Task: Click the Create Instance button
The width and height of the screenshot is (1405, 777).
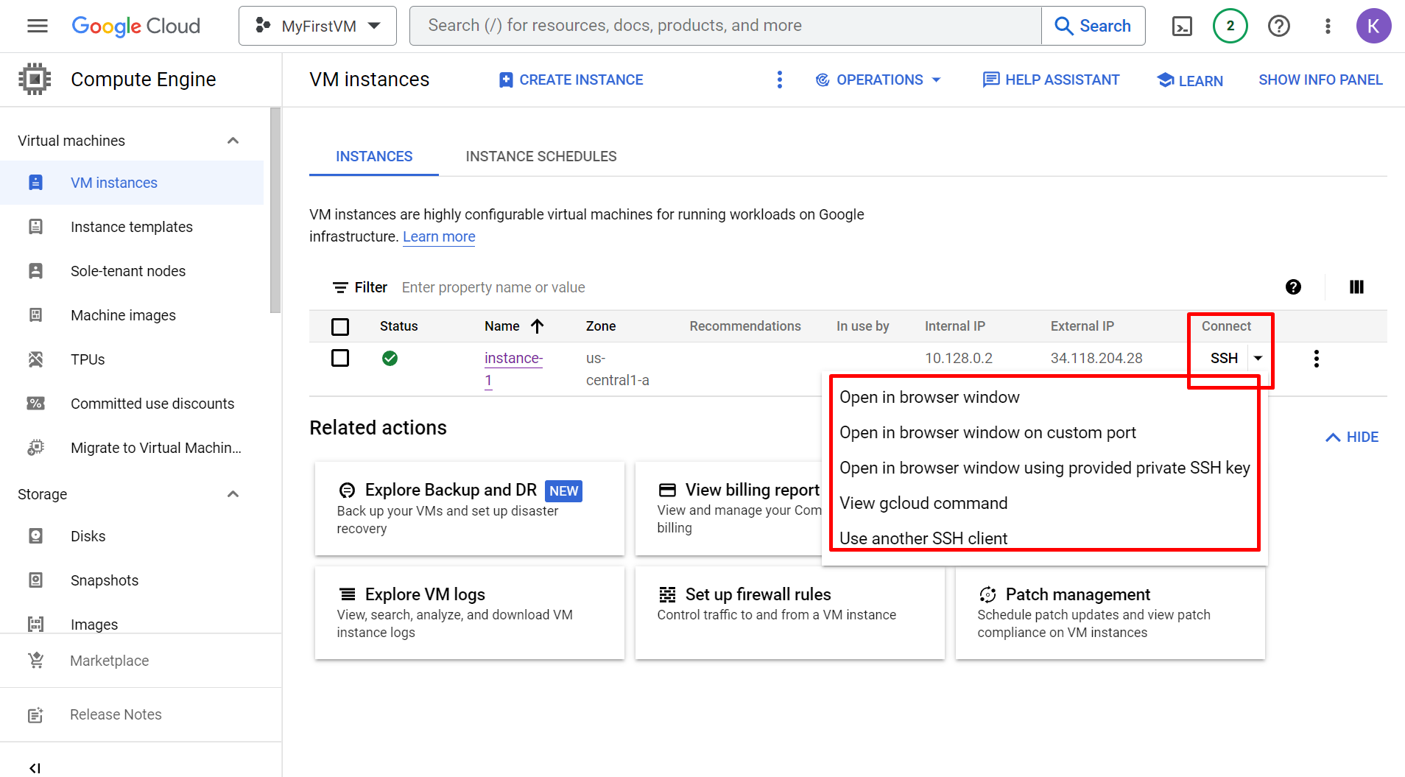Action: coord(571,80)
